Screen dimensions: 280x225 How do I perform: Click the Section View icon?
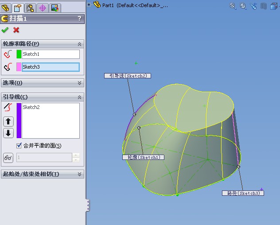[x=264, y=6]
